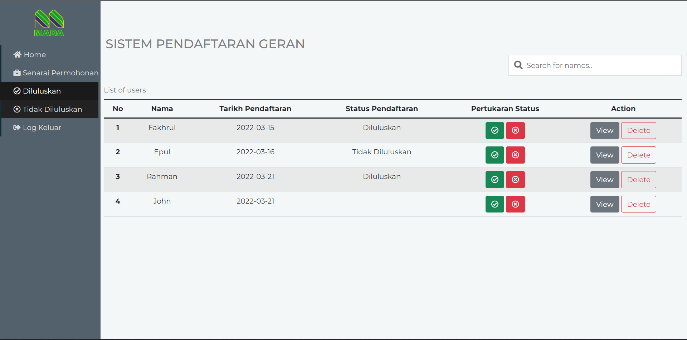Reject John's registration status
The width and height of the screenshot is (687, 340).
point(515,204)
